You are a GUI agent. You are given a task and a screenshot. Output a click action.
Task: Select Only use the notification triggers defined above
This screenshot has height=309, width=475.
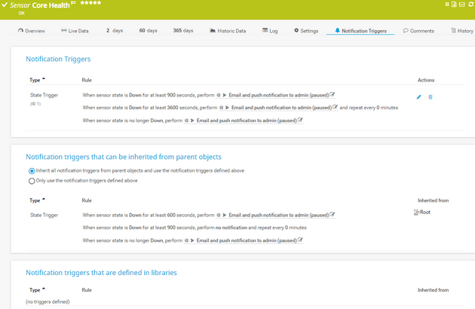(x=32, y=181)
